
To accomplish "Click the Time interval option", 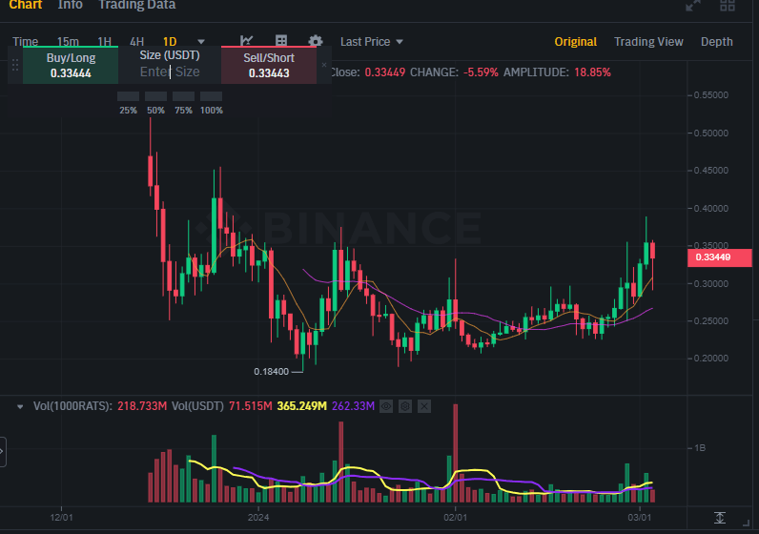I will (x=25, y=42).
